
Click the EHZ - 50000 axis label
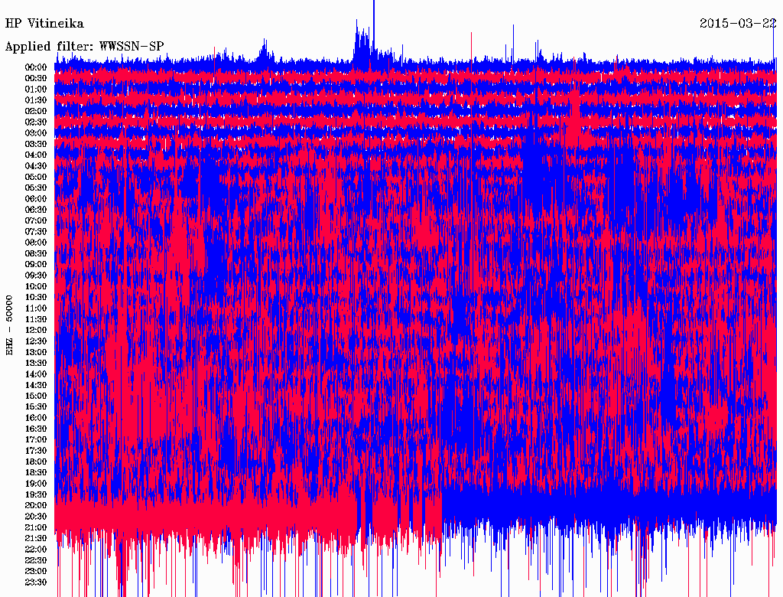[x=9, y=325]
